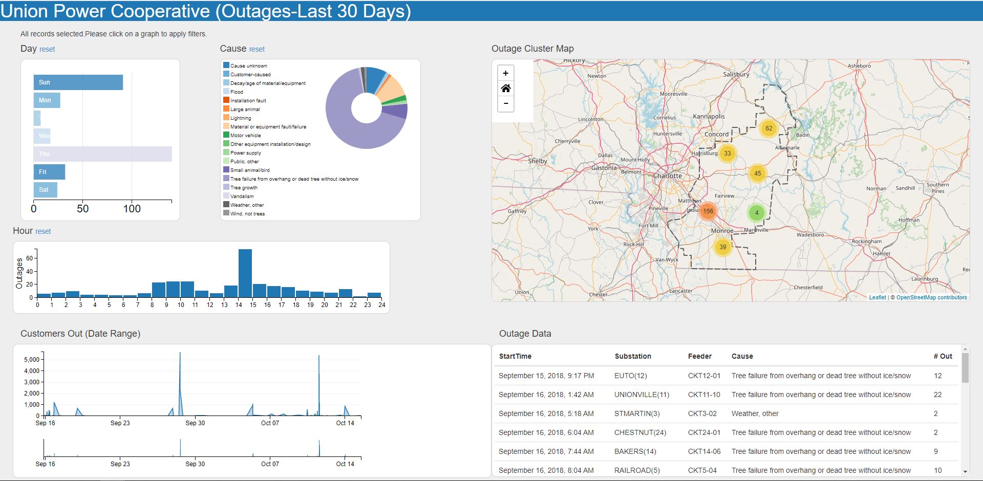Reset the Day chart filter
983x481 pixels.
(47, 49)
